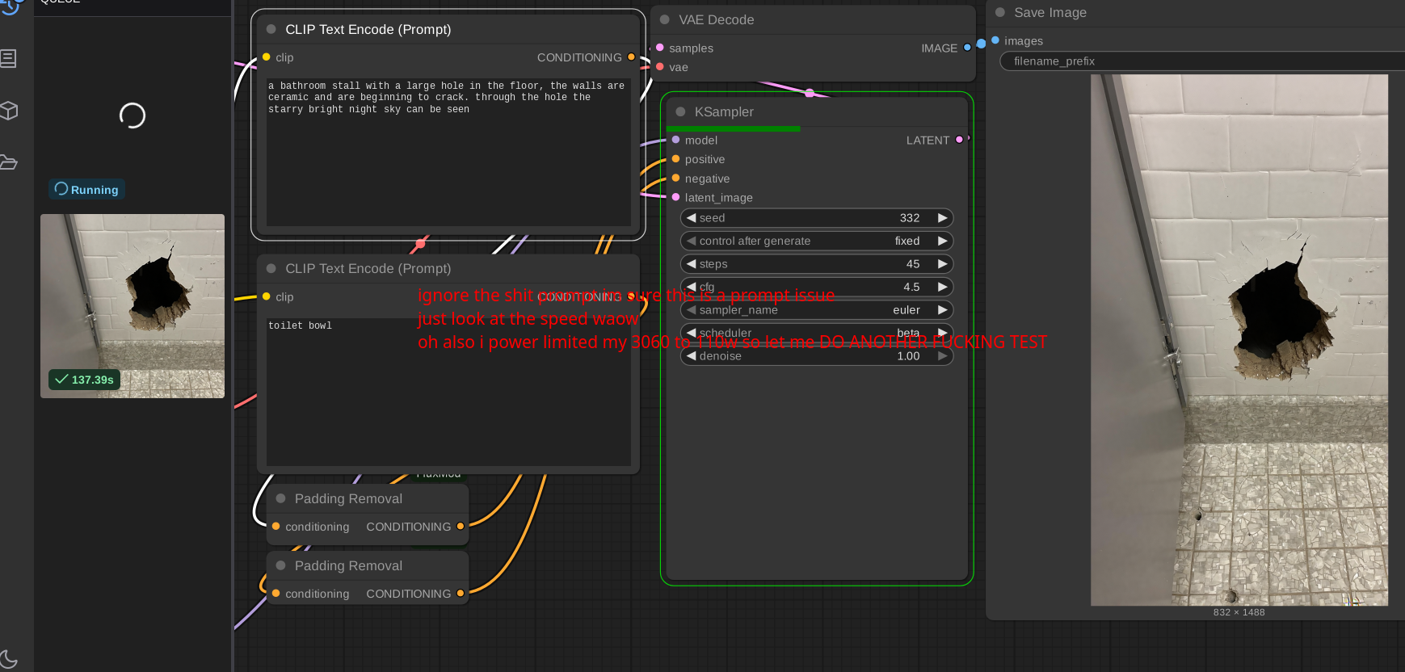Increase the seed value with right arrow
This screenshot has width=1405, height=672.
pos(942,218)
